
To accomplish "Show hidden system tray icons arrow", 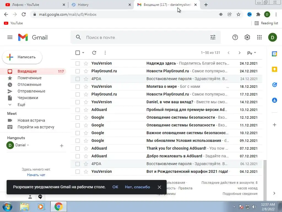I will 234,207.
